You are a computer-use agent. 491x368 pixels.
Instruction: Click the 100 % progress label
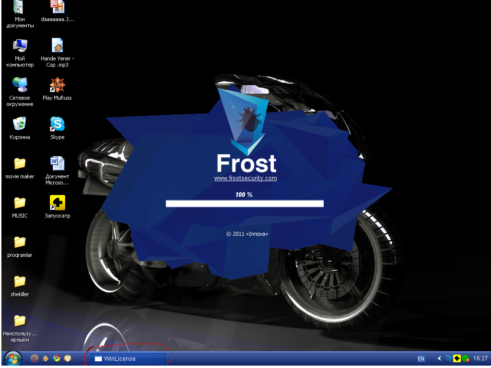[x=244, y=195]
